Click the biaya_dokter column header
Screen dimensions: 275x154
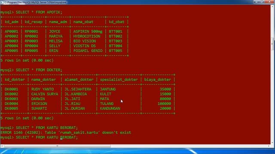pyautogui.click(x=158, y=80)
